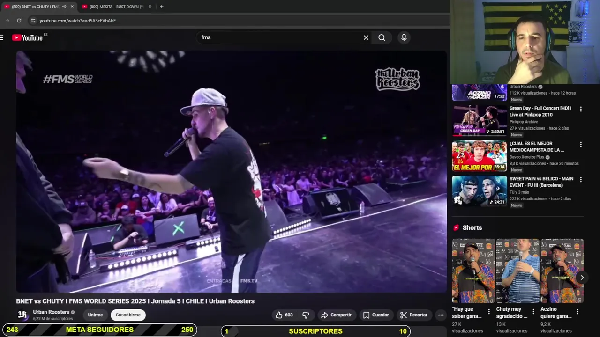Click the Shorts section heading
The height and width of the screenshot is (337, 600).
coord(472,227)
